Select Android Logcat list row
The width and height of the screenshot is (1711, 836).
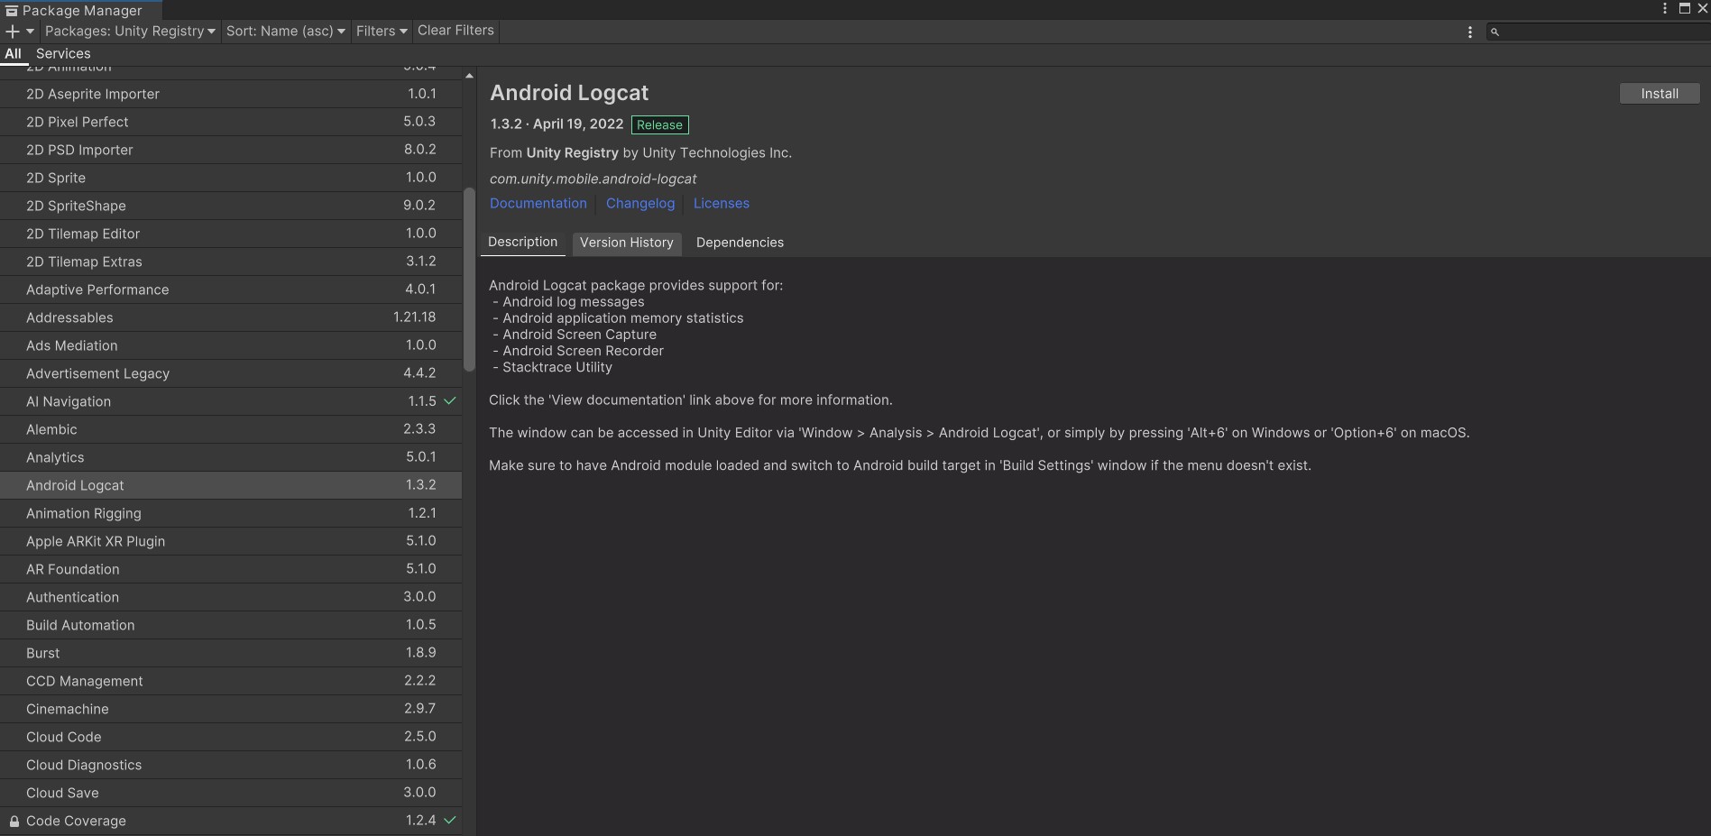pos(231,485)
